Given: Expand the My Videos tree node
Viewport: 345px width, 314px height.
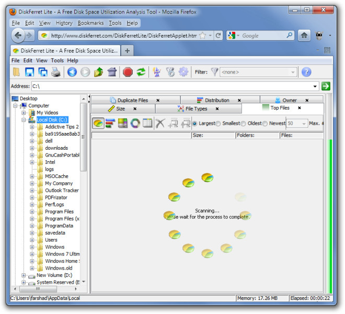Looking at the screenshot, I should click(x=24, y=113).
